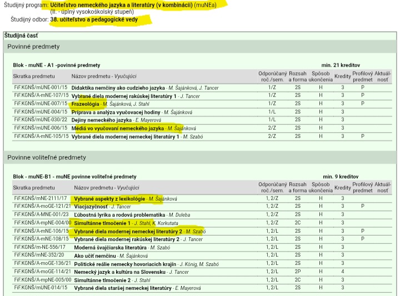The height and width of the screenshot is (296, 400).
Task: Select Ľúbostná lyrika a rodová problematika
Action: click(x=118, y=215)
